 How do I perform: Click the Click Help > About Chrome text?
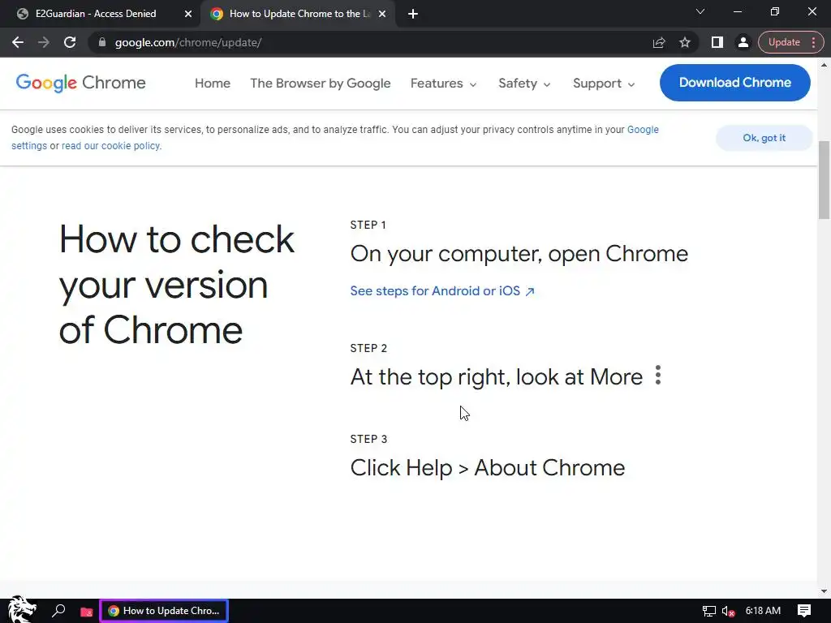(x=488, y=468)
